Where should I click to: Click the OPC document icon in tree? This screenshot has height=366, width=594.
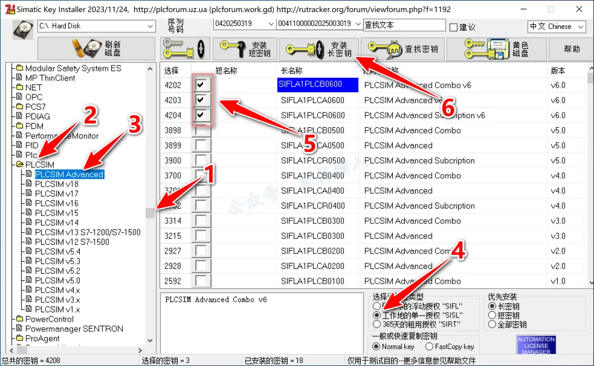coord(19,97)
